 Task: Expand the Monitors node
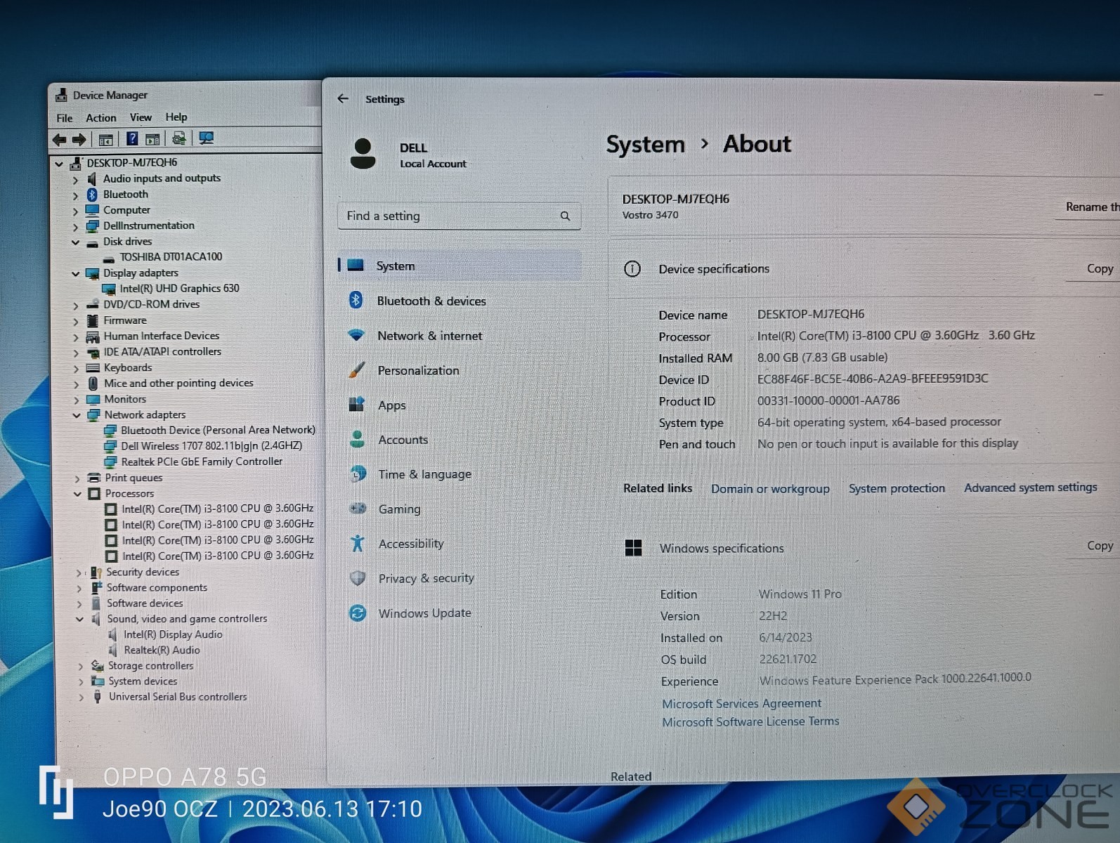point(76,400)
